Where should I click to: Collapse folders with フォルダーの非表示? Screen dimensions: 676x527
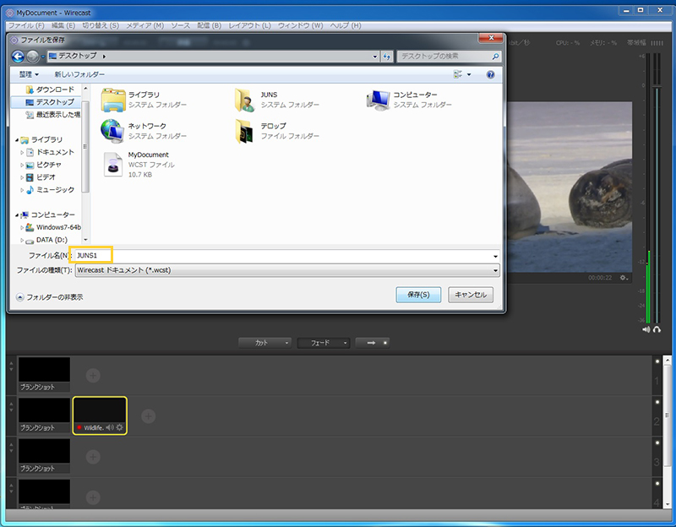[50, 297]
